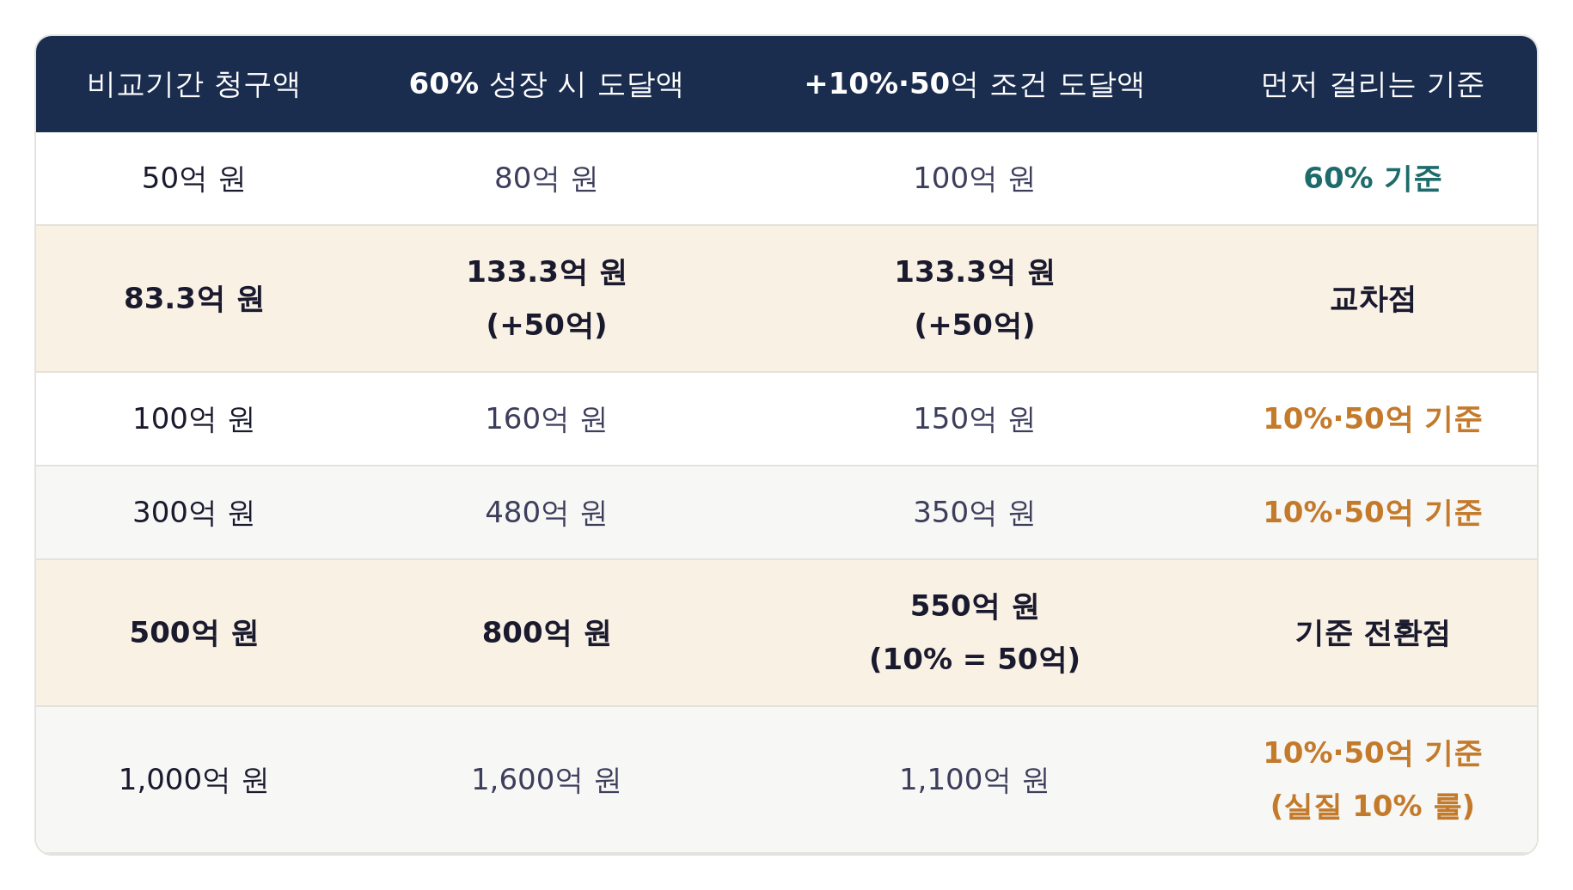Select the +10%·50억 조건 도달액 header
The height and width of the screenshot is (890, 1573).
974,84
